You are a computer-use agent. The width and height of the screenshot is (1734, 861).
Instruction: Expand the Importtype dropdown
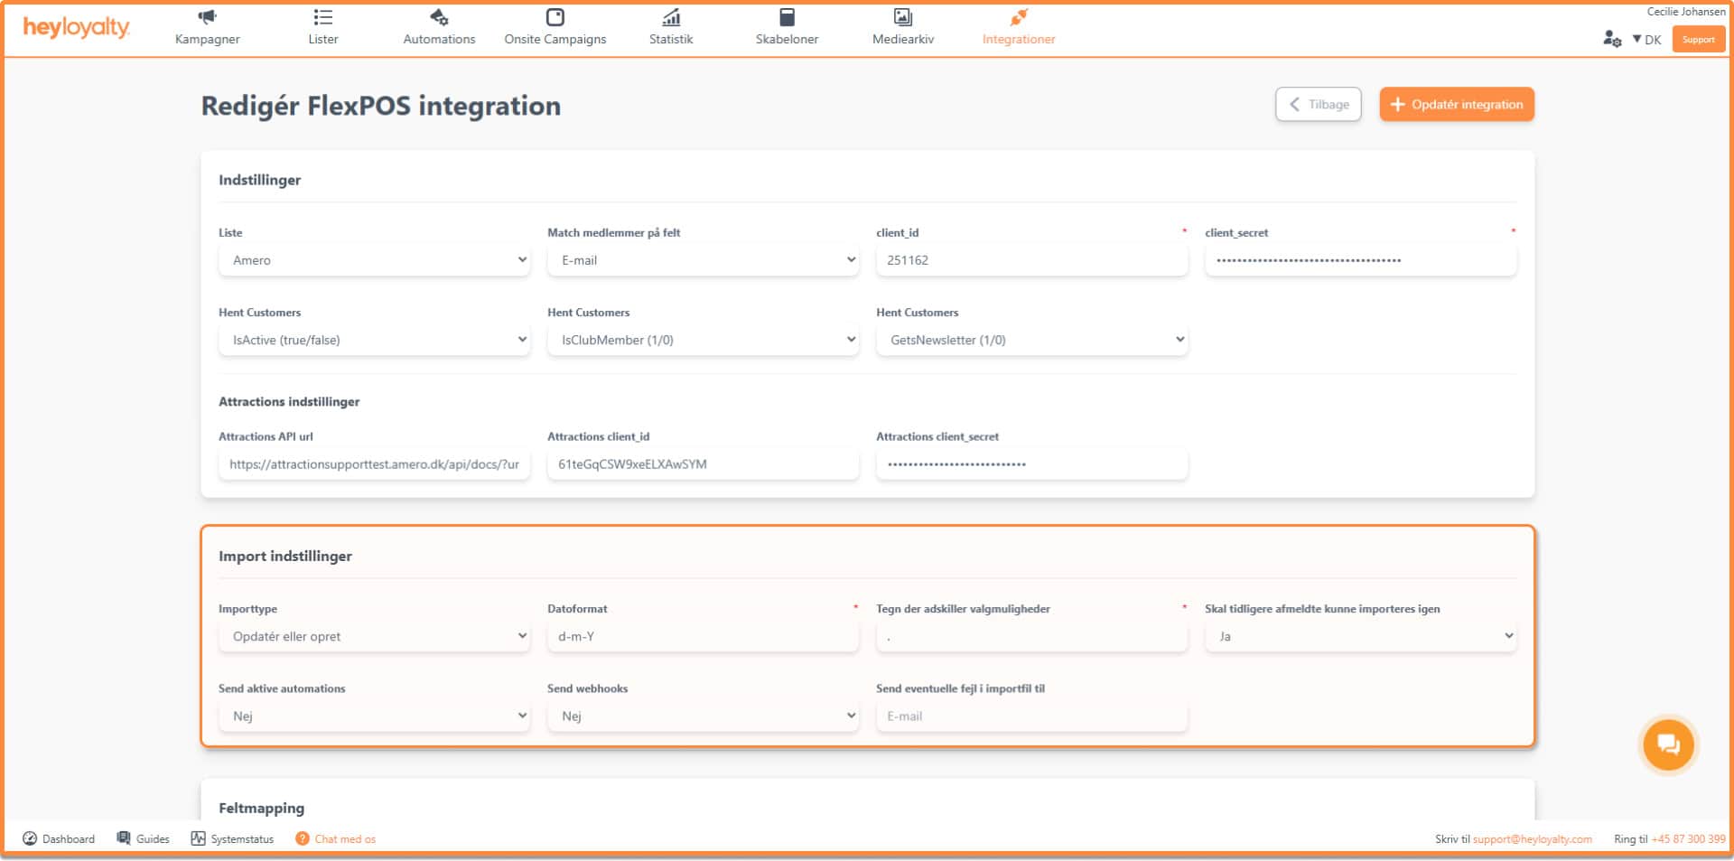(374, 636)
